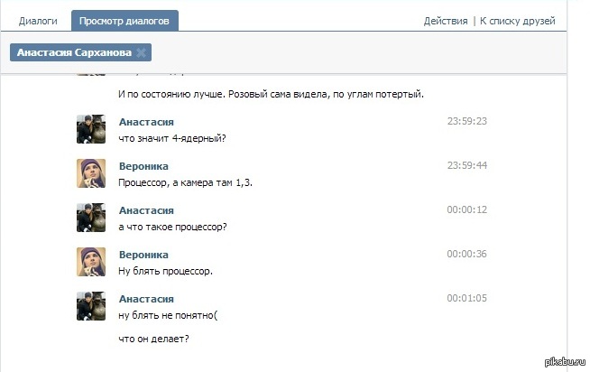Open Анастасия's avatar beside the 00:00:12 message
Screen dimensions: 590x372
click(91, 218)
